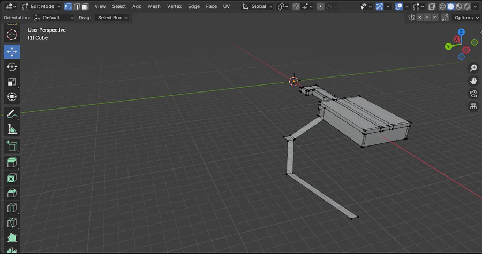Switch to Rendered viewport shading
482x254 pixels.
click(x=467, y=6)
